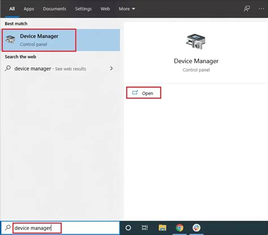Launch File Explorer from taskbar
This screenshot has width=268, height=235.
click(162, 228)
